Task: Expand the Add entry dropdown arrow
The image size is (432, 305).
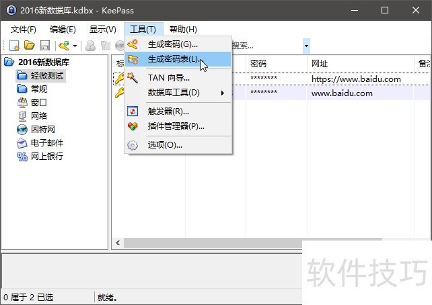Action: click(75, 46)
